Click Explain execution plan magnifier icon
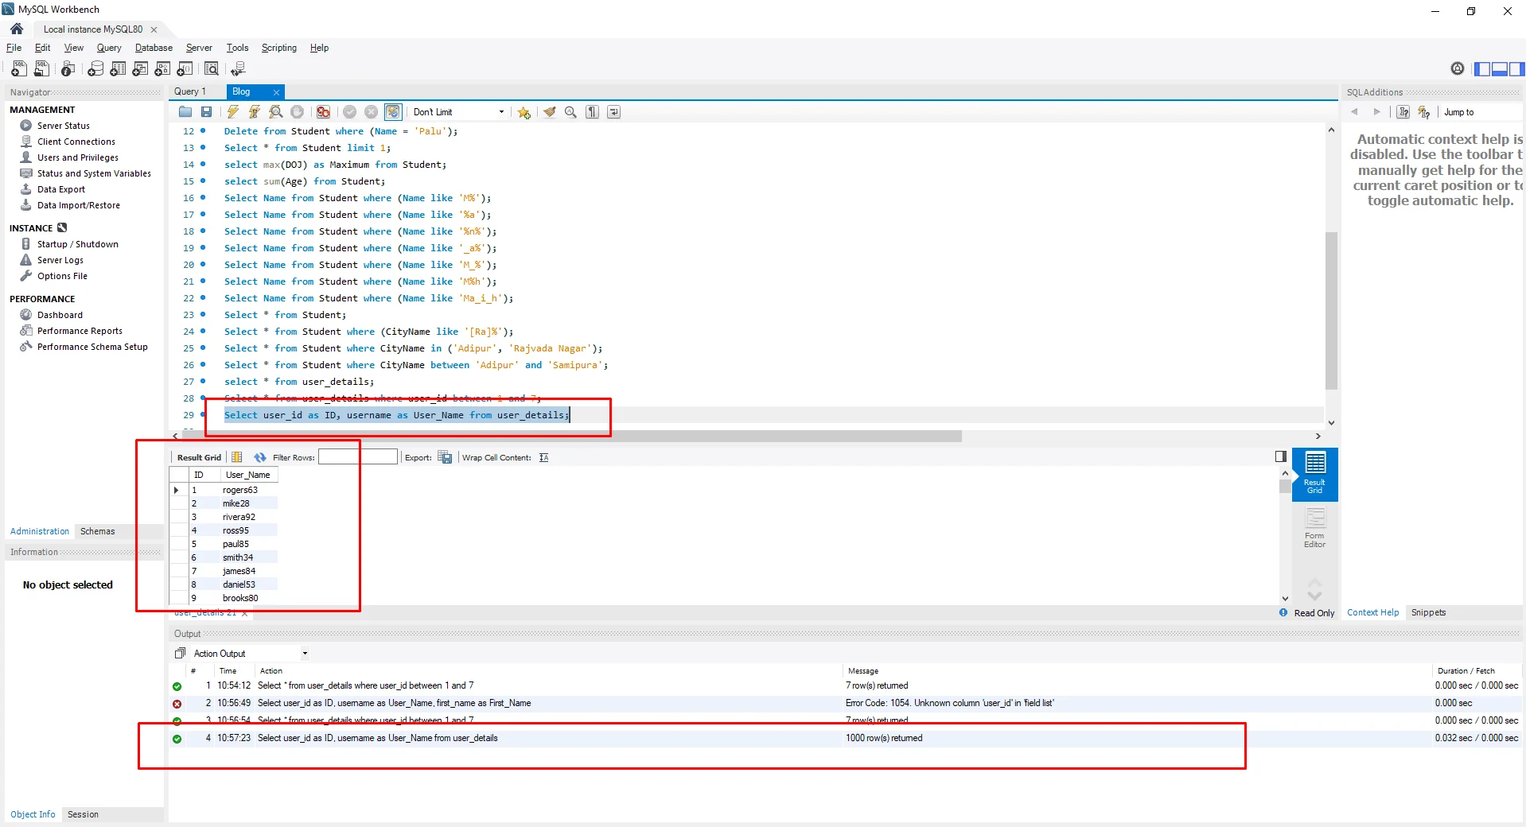The width and height of the screenshot is (1526, 827). (x=275, y=112)
